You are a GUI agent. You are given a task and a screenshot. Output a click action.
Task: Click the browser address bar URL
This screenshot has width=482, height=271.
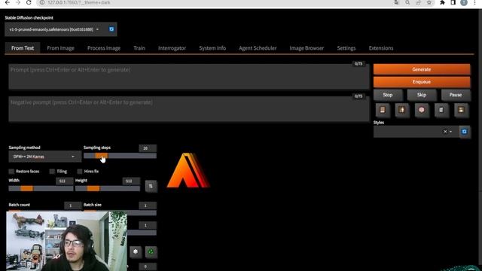pyautogui.click(x=78, y=2)
